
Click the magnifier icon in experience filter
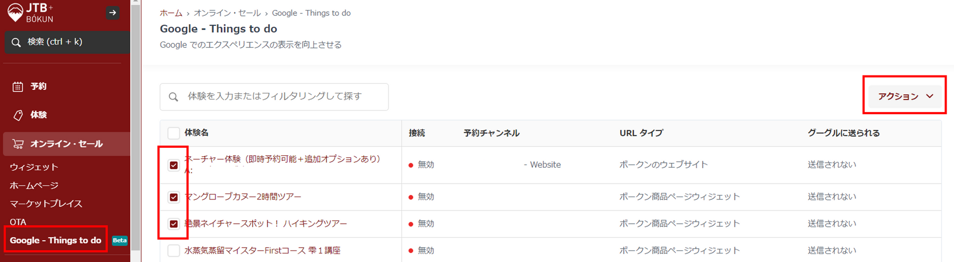(173, 97)
